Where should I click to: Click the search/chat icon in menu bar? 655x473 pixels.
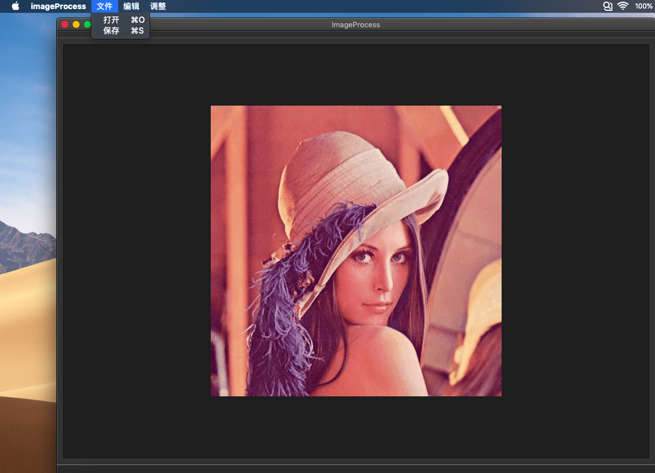pyautogui.click(x=607, y=6)
